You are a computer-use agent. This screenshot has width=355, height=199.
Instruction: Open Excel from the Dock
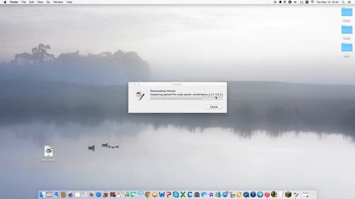[182, 194]
